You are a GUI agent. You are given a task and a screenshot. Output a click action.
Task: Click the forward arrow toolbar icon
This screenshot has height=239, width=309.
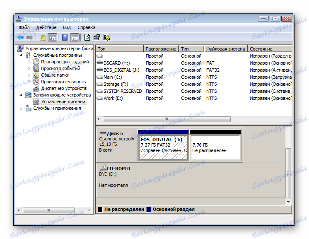tap(30, 37)
